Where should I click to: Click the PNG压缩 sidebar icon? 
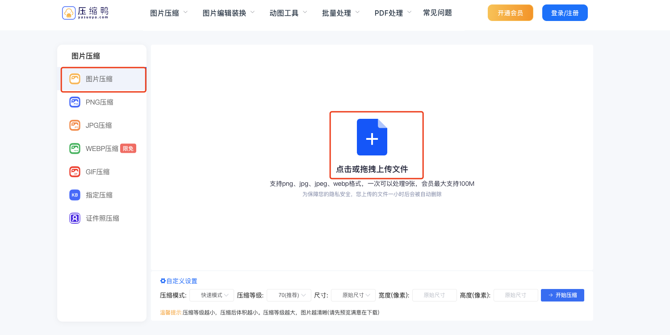click(x=75, y=102)
